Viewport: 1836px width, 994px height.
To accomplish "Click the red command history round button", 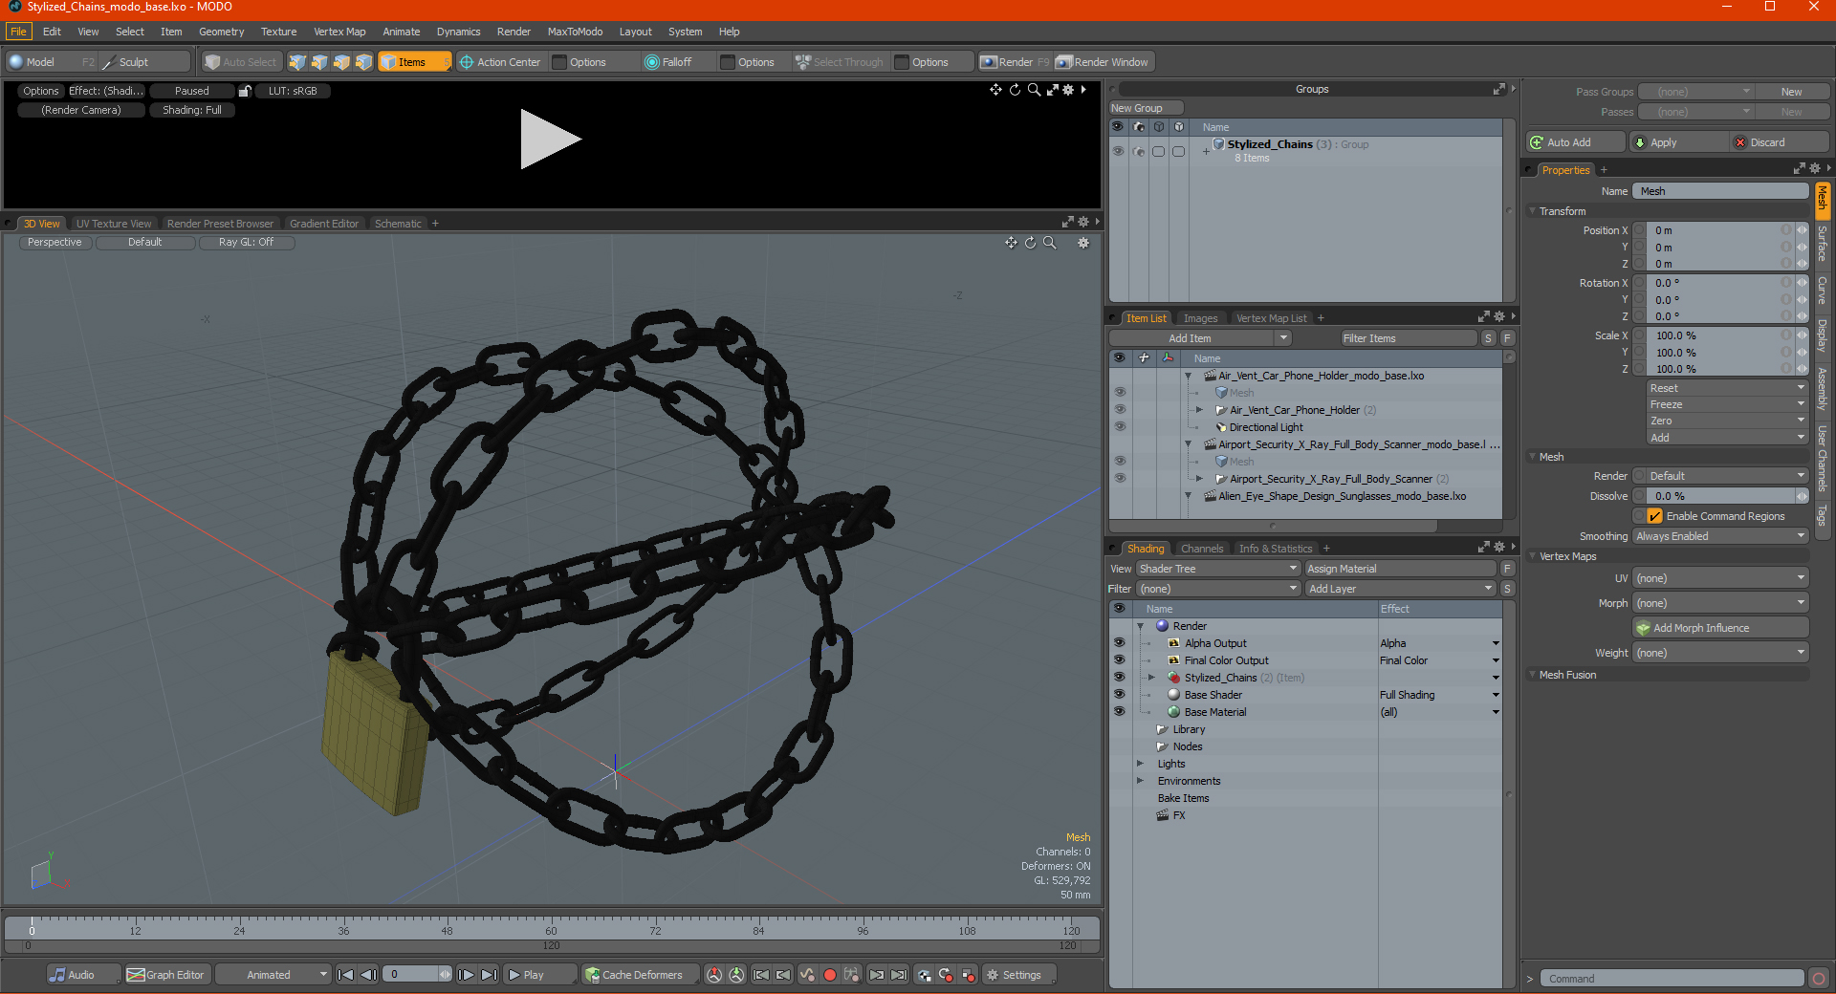I will [1819, 979].
